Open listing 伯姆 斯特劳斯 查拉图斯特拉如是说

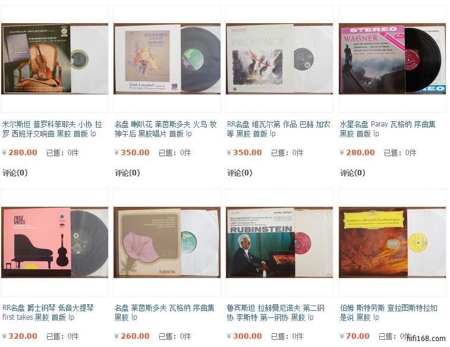pyautogui.click(x=388, y=313)
